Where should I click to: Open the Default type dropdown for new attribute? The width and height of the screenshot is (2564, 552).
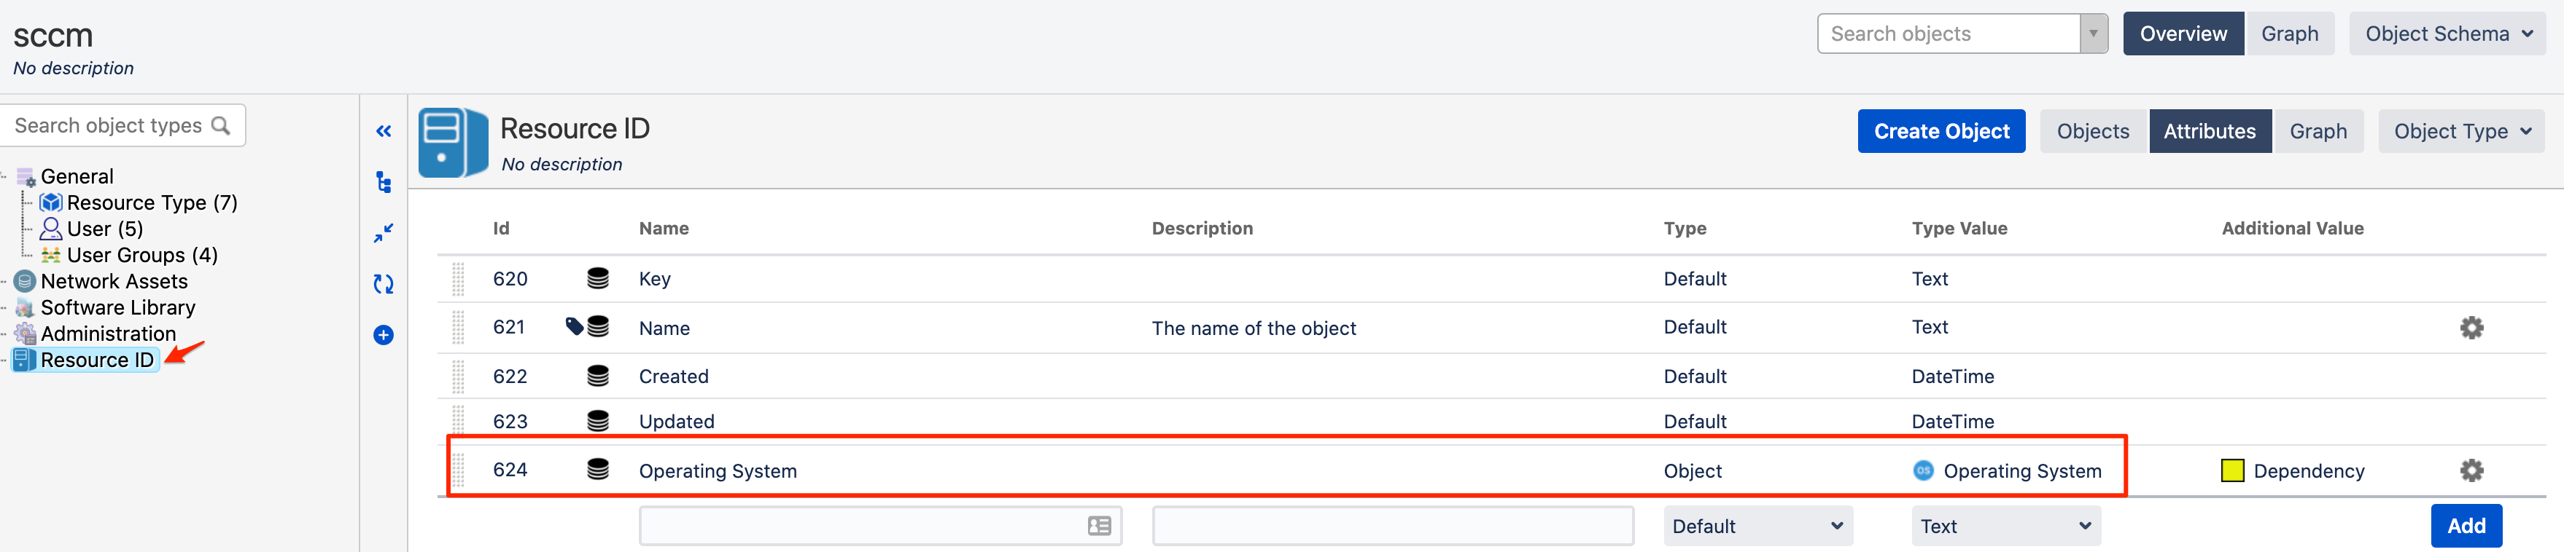click(x=1757, y=526)
